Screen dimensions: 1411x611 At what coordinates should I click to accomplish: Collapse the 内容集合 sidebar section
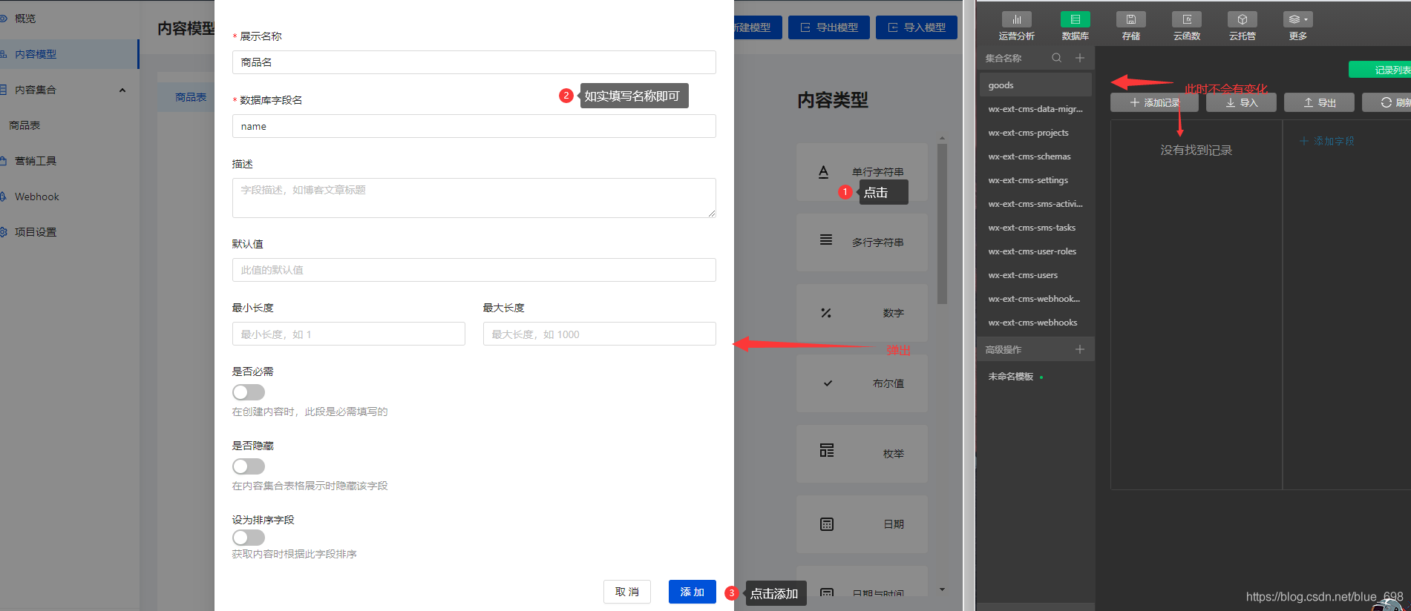(x=122, y=90)
